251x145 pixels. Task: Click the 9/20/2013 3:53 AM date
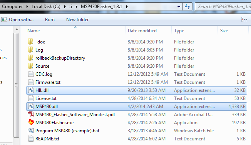tap(146, 90)
